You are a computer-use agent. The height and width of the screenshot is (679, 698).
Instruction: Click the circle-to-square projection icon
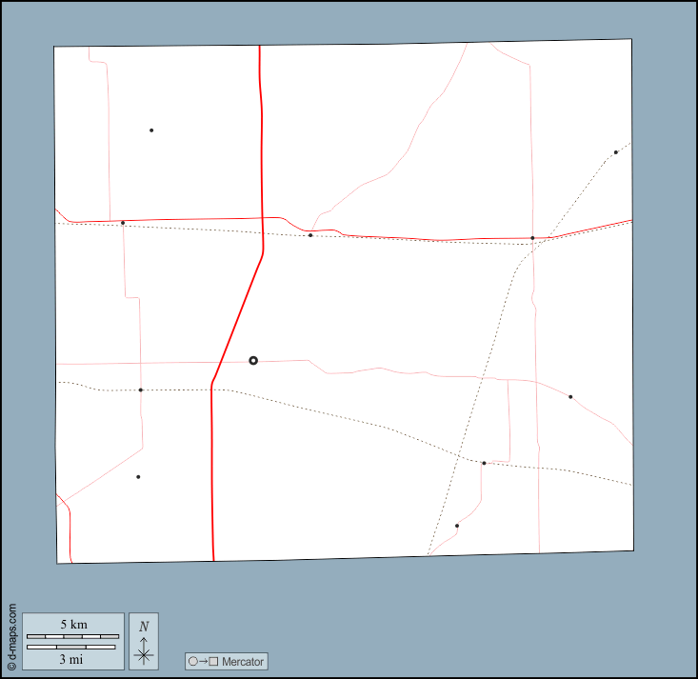click(203, 661)
